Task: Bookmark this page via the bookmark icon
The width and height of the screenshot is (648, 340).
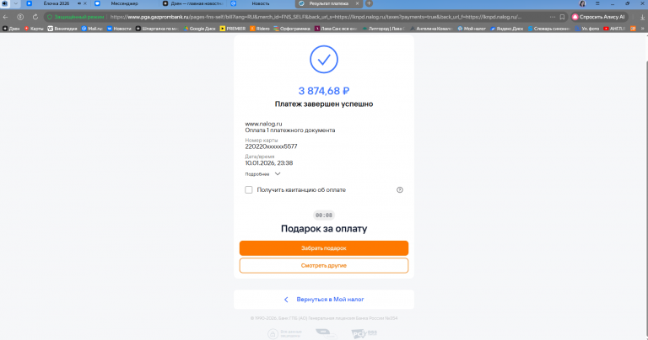Action: [562, 17]
